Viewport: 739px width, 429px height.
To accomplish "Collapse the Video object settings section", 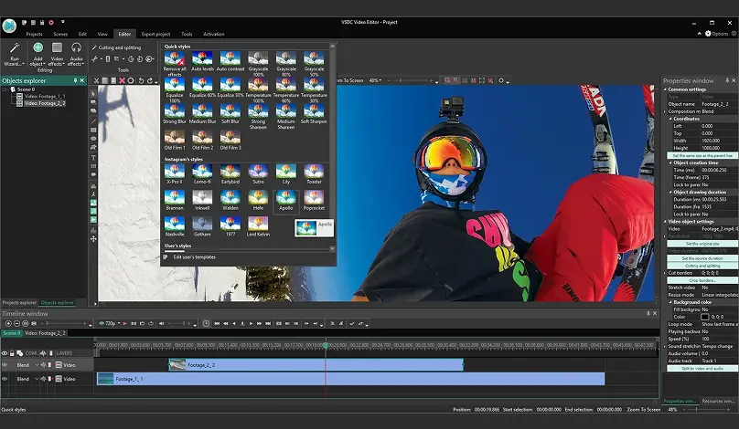I will tap(666, 222).
